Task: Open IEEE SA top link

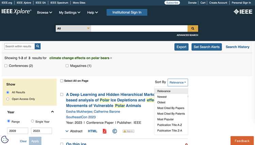Action: [40, 3]
